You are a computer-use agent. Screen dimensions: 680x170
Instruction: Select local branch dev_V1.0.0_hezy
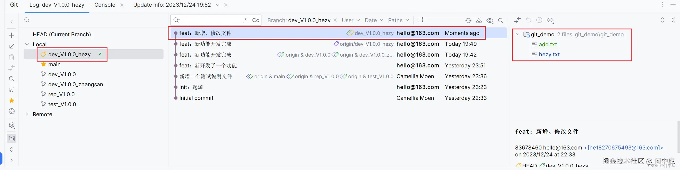(69, 54)
